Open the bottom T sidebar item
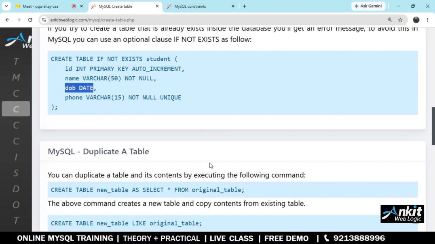435x244 pixels. point(16,221)
